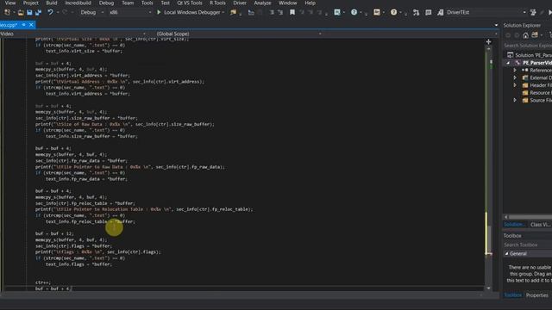Click the orange window toolbar icon

pyautogui.click(x=377, y=12)
